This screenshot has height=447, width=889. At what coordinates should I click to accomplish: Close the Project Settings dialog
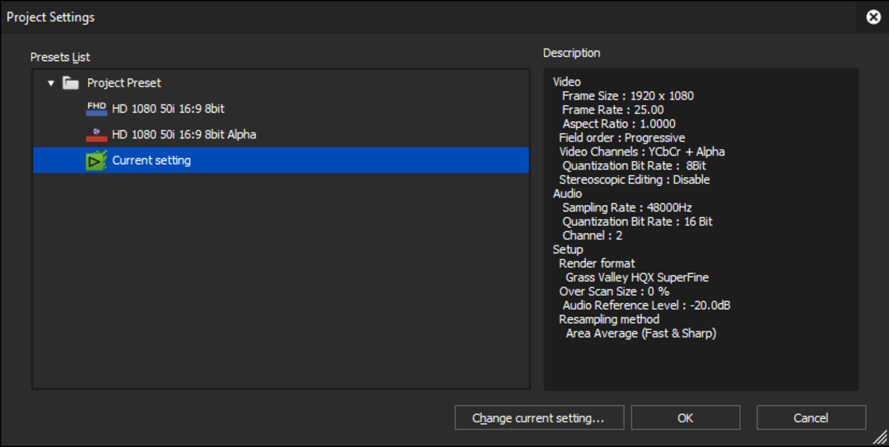[873, 17]
